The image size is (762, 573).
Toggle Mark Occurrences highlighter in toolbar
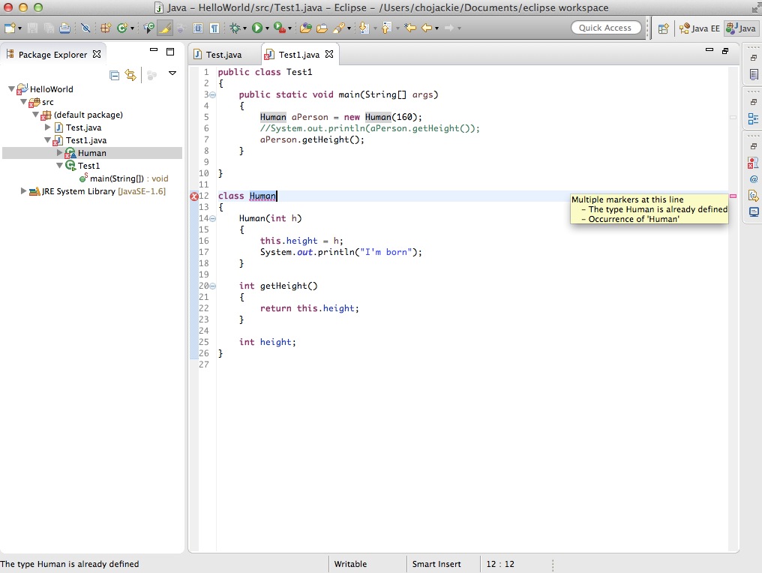(x=164, y=28)
